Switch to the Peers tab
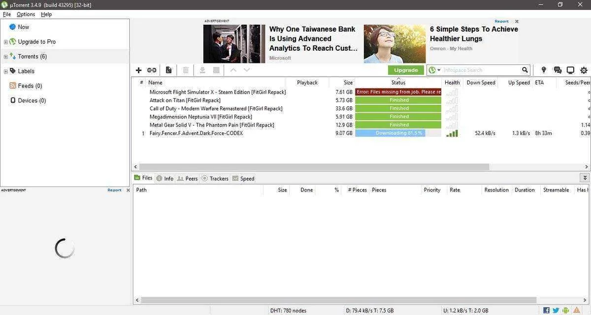The width and height of the screenshot is (591, 315). tap(188, 178)
